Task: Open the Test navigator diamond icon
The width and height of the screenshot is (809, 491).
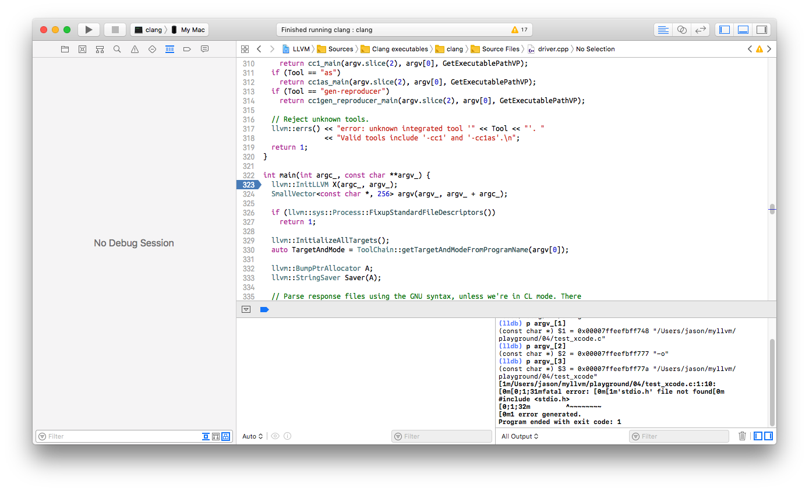Action: point(152,50)
